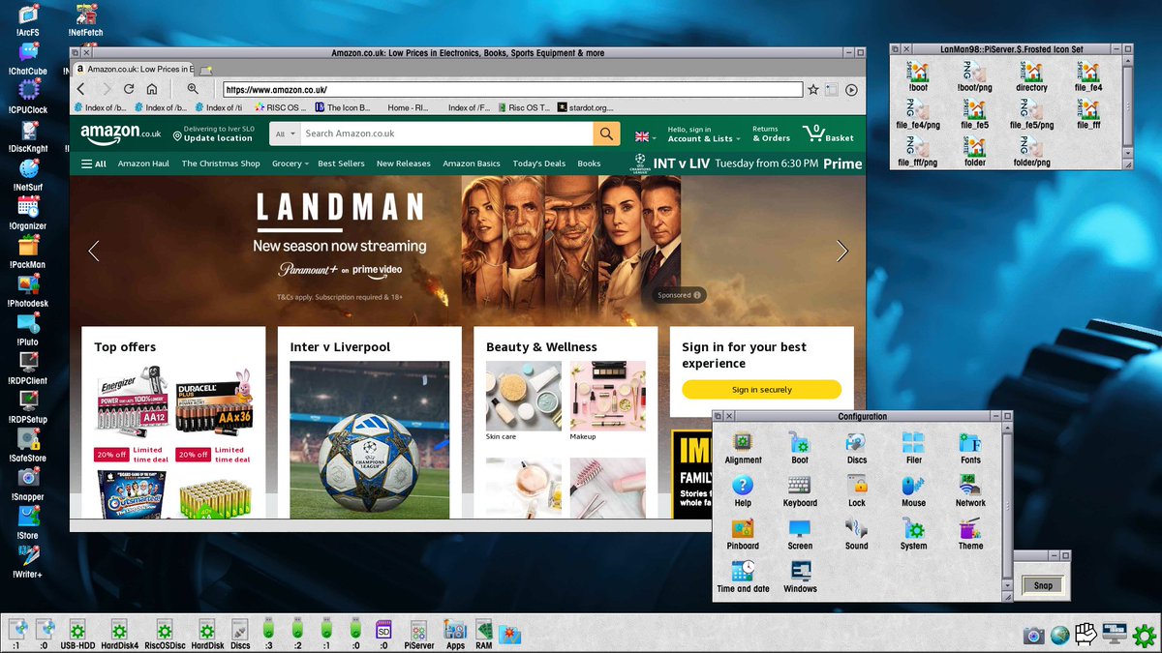Open Mouse configuration
The height and width of the screenshot is (653, 1162).
pyautogui.click(x=913, y=490)
